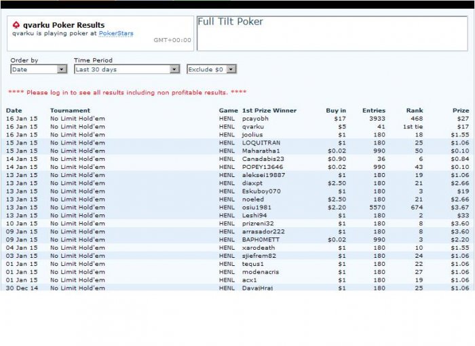Click the $27 prize value
Screen dimensions: 475x346
point(463,119)
